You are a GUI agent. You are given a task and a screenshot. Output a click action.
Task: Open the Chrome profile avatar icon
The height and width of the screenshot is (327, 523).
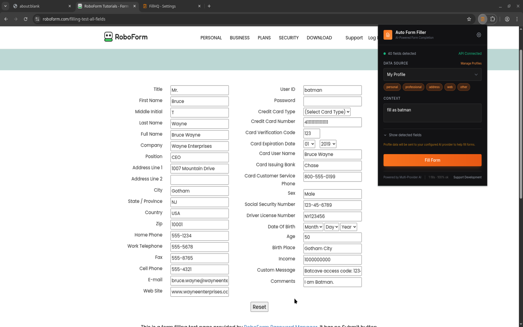(x=507, y=19)
